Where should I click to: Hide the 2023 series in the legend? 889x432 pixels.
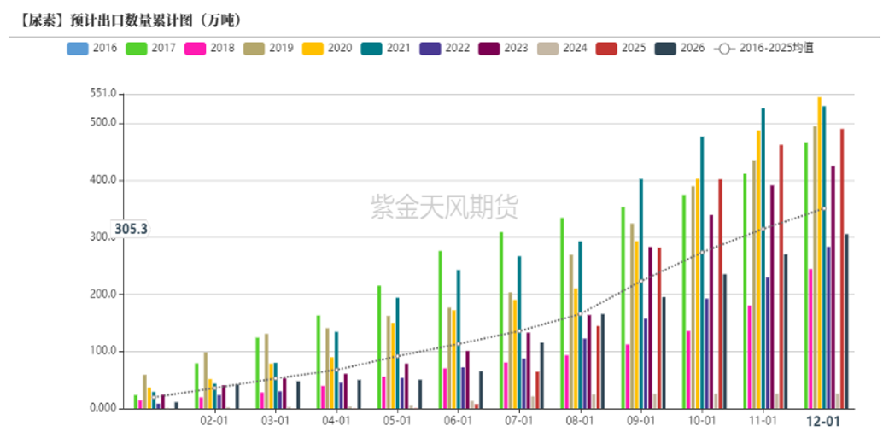point(504,48)
